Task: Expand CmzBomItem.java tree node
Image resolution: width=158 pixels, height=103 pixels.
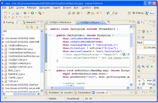Action: (3, 46)
